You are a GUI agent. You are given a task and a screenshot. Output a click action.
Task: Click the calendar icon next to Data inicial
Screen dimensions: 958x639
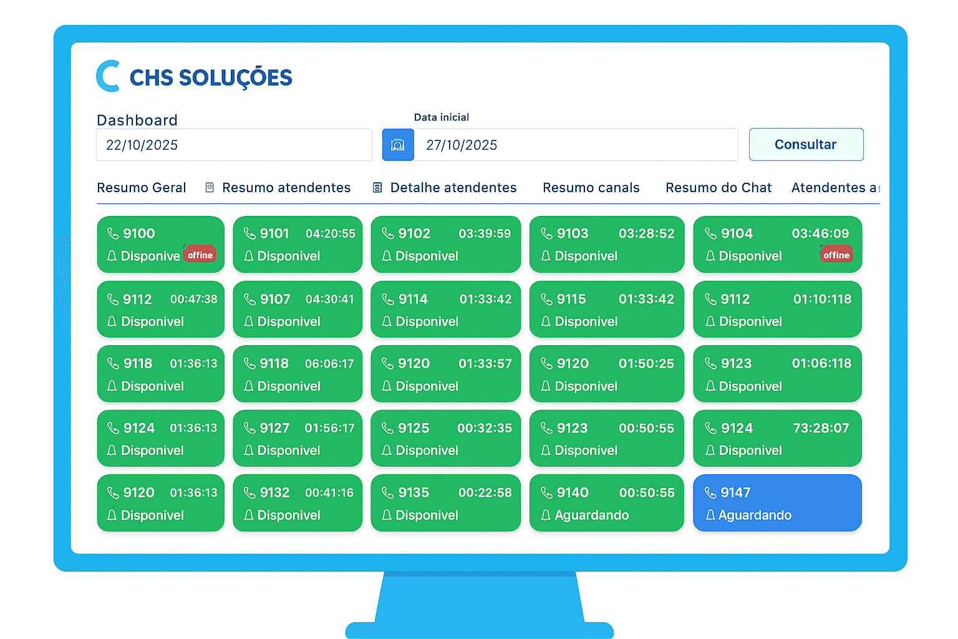tap(398, 144)
